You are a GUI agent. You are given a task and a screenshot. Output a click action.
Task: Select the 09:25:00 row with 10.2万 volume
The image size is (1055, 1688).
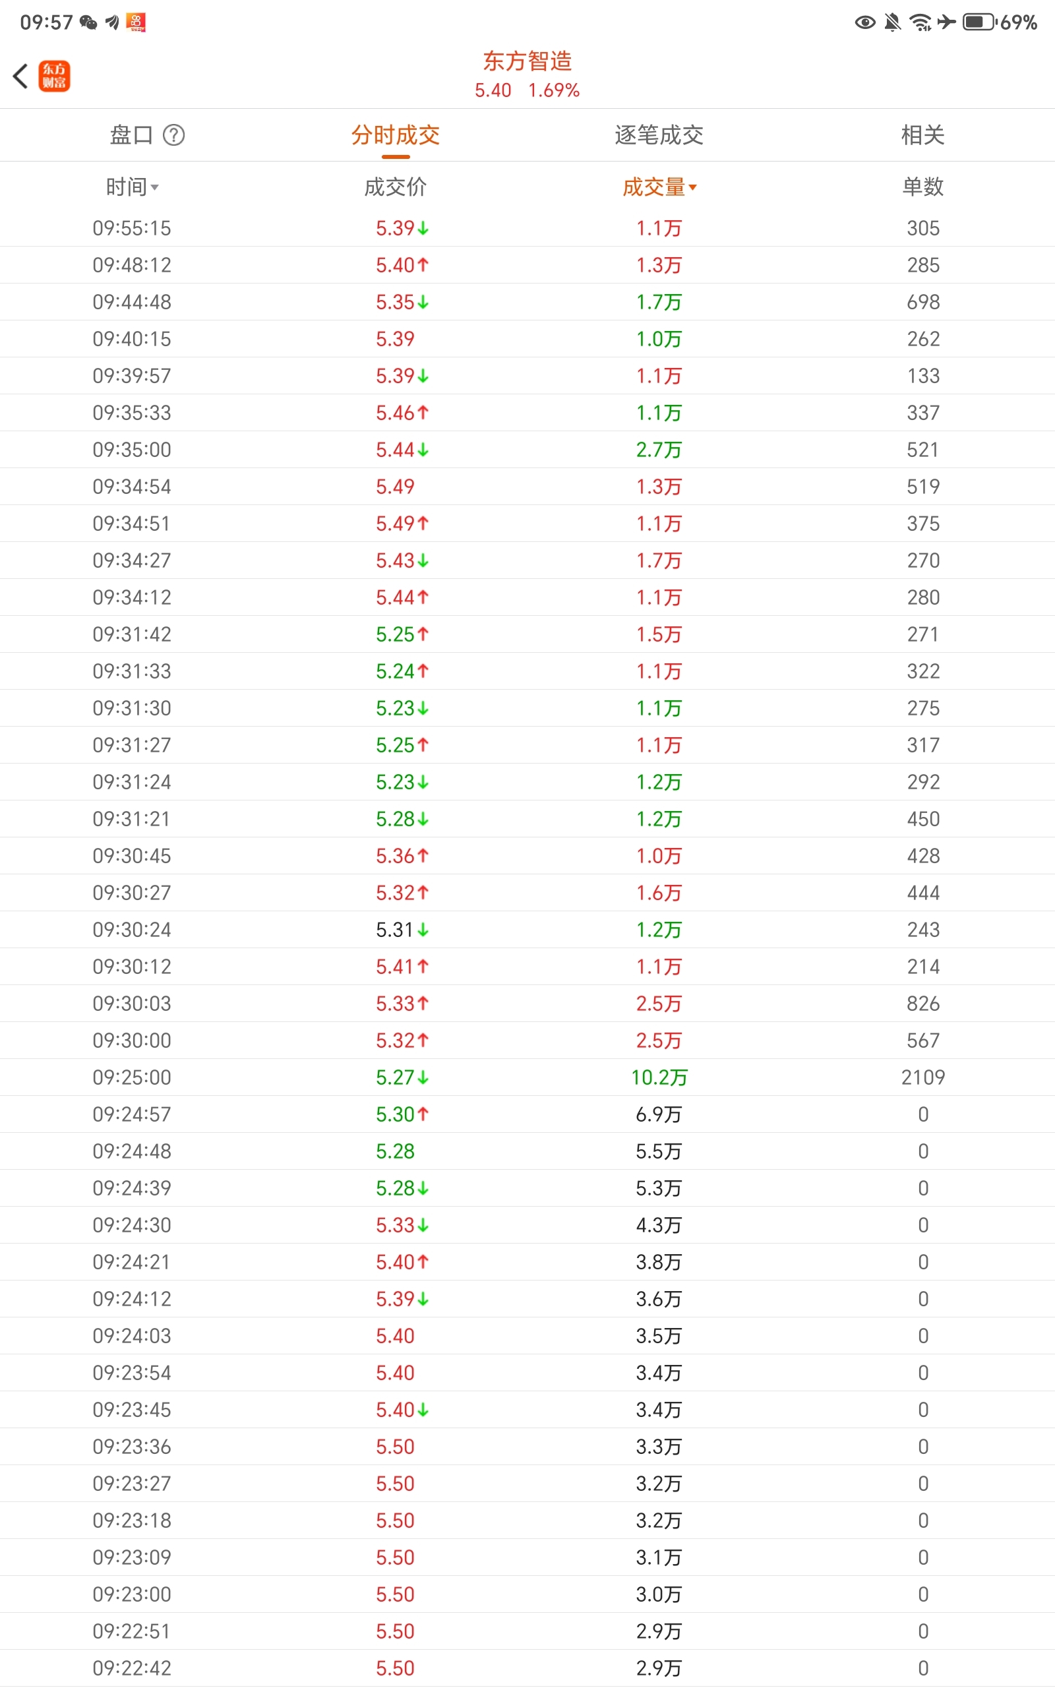tap(527, 1077)
